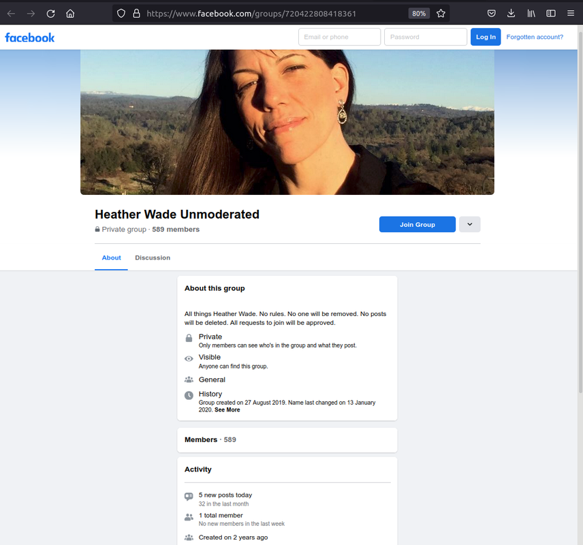
Task: Click 'Anyone can find this group.' text
Action: [233, 367]
